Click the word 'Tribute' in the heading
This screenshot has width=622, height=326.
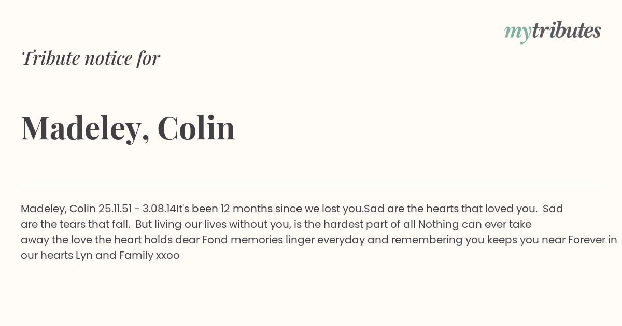click(50, 58)
